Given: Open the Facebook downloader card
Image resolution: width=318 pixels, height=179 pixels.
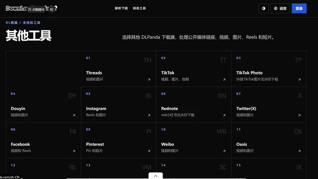Looking at the screenshot, I should tap(43, 141).
